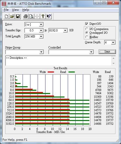Click the 'Transfer Rate - MB / Sec' axis label
121x144 pixels.
51,132
